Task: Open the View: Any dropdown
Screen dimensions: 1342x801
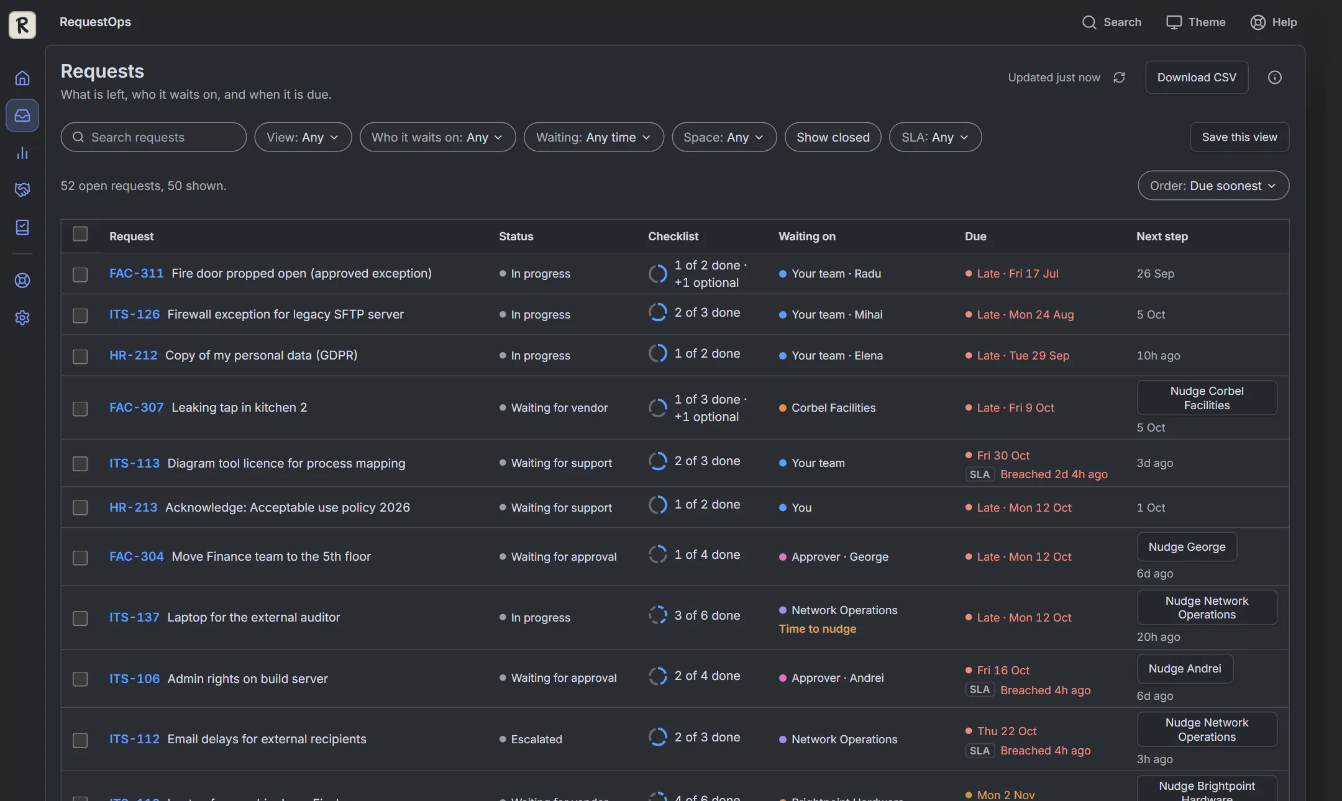Action: point(303,137)
